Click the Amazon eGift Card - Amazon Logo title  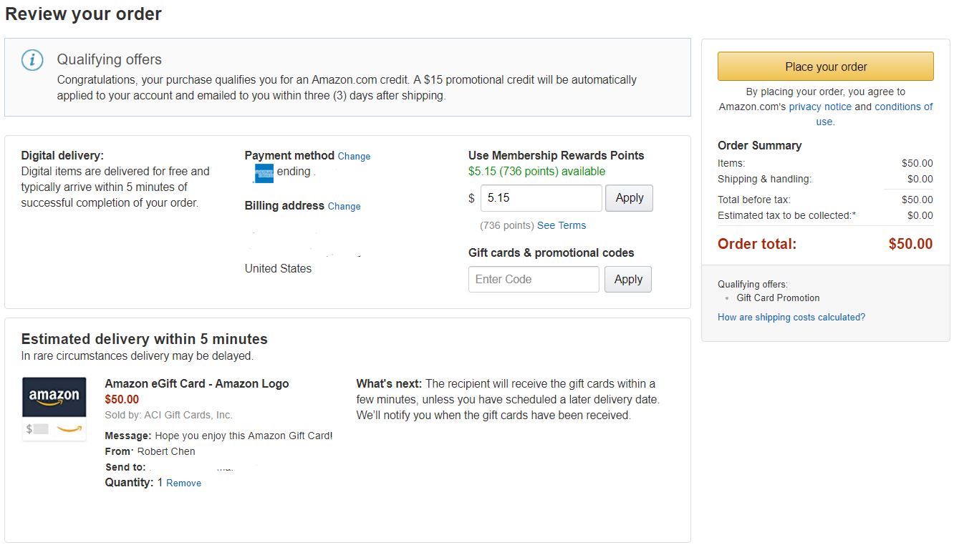pos(197,383)
